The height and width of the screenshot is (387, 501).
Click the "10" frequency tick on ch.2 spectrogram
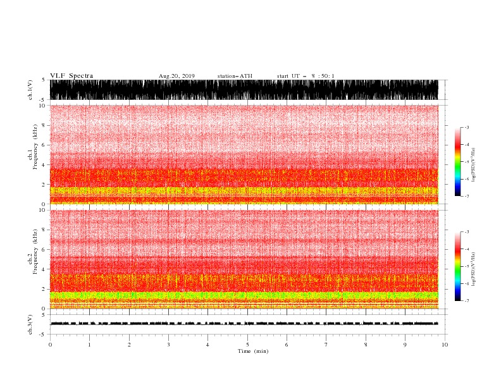[x=43, y=210]
